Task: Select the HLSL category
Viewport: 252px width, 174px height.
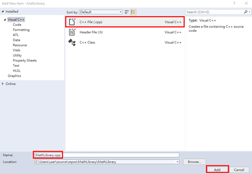Action: point(17,70)
